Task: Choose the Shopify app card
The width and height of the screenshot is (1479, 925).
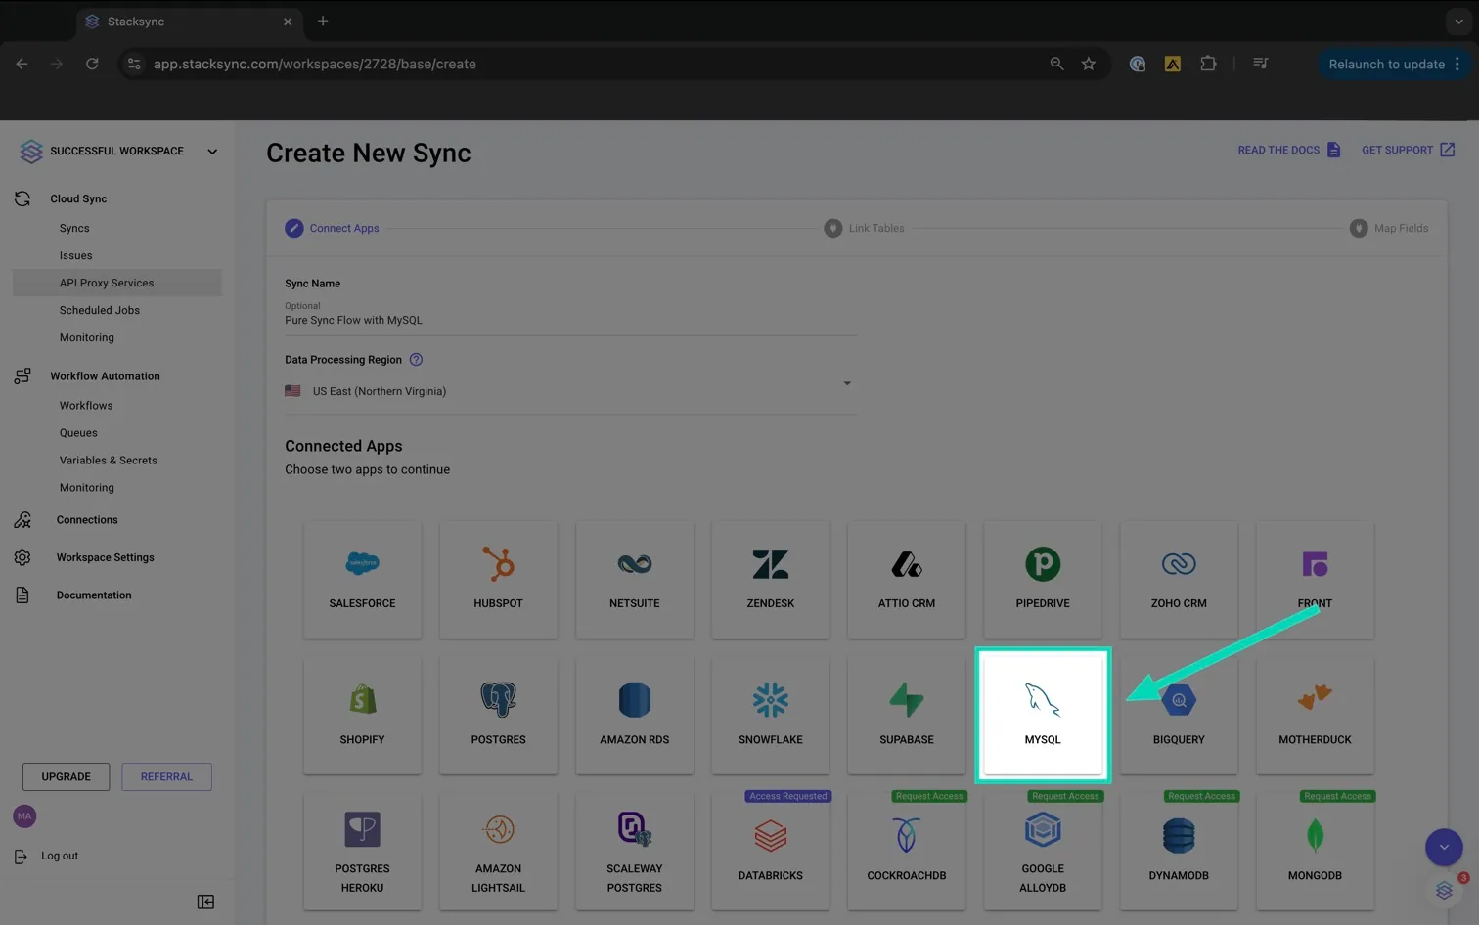Action: (x=362, y=716)
